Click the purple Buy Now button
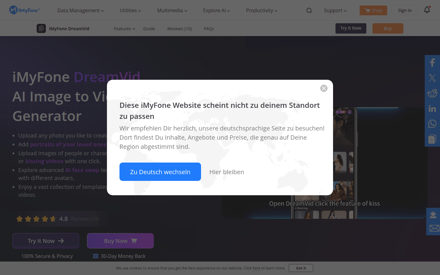The width and height of the screenshot is (440, 275). tap(120, 241)
